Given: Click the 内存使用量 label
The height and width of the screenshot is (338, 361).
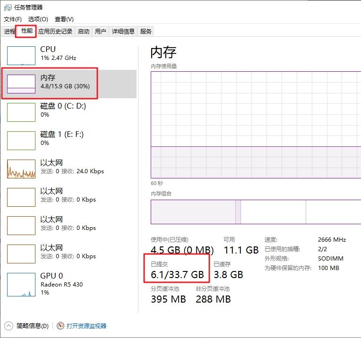Looking at the screenshot, I should point(163,66).
